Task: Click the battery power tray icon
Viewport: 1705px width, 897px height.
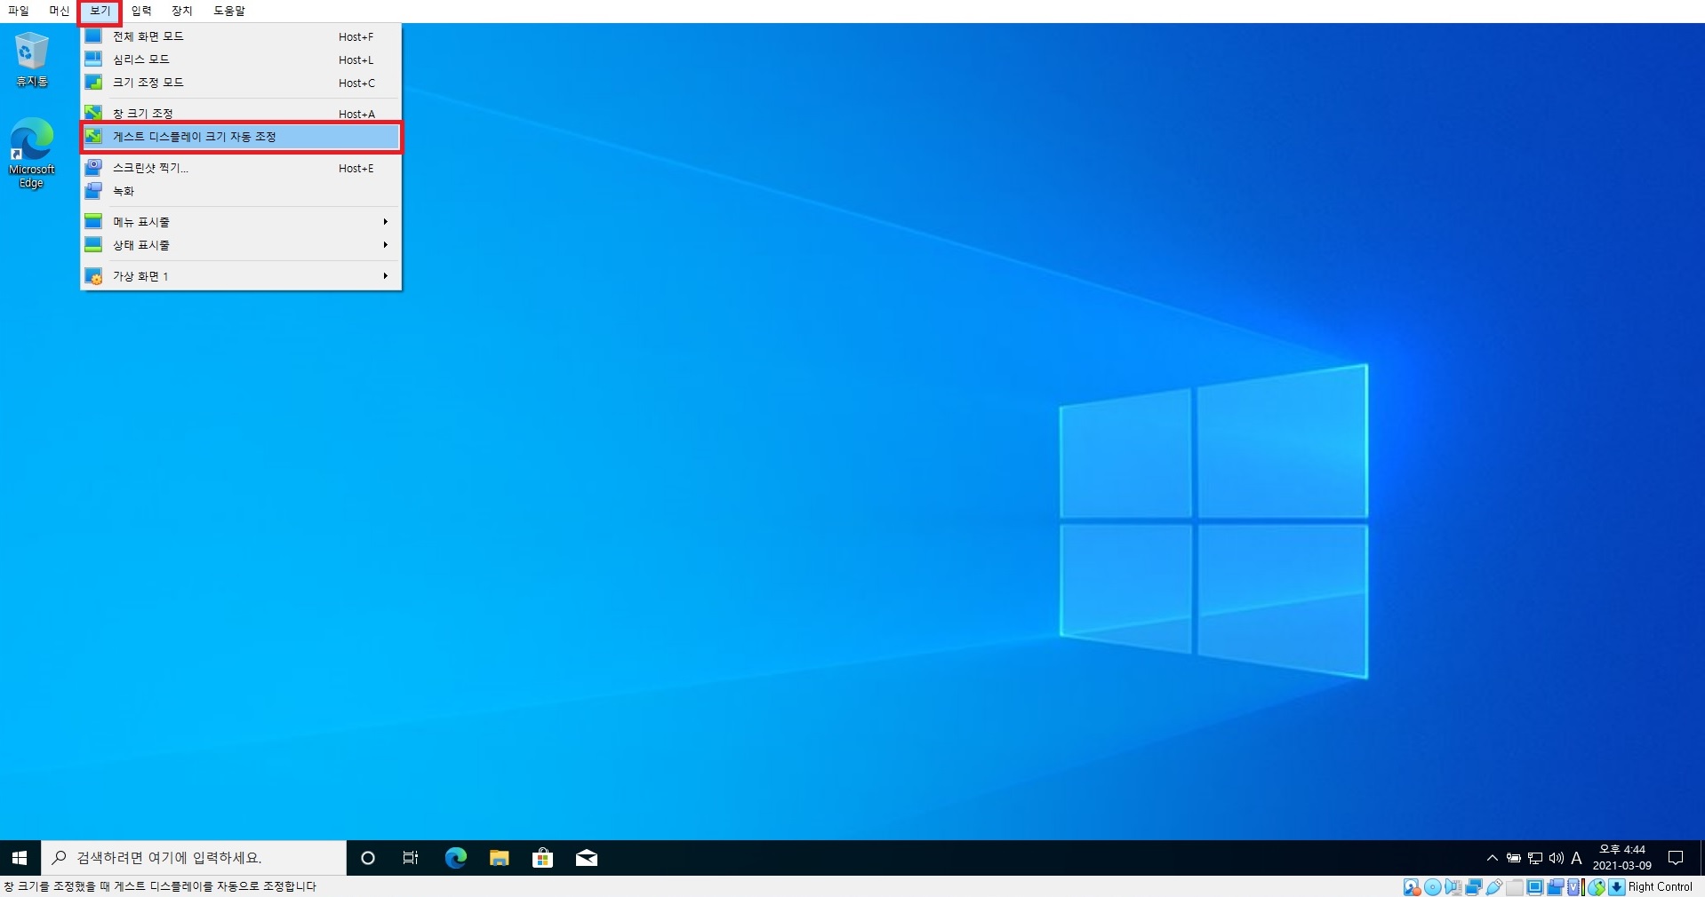Action: 1513,858
